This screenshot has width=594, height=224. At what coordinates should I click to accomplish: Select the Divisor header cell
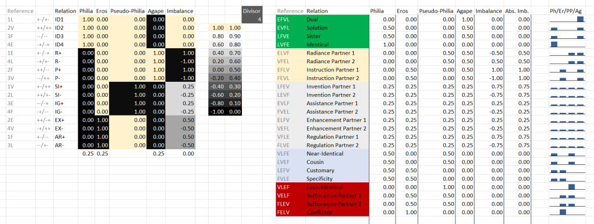[252, 11]
